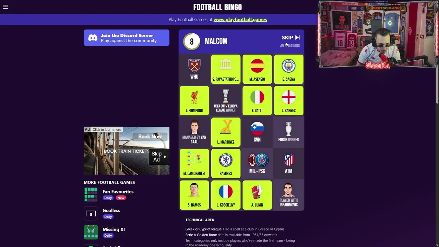Choose the Played with Ibrahimovic tile
The height and width of the screenshot is (247, 439).
(288, 195)
